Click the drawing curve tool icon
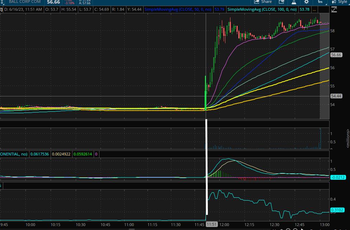350x230 pixels. (334, 9)
